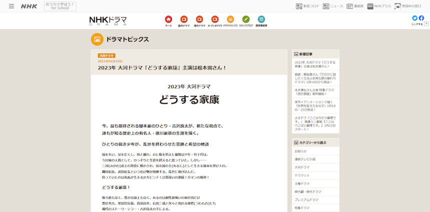Click the bold line どうする家康！ in the article body

pyautogui.click(x=115, y=187)
